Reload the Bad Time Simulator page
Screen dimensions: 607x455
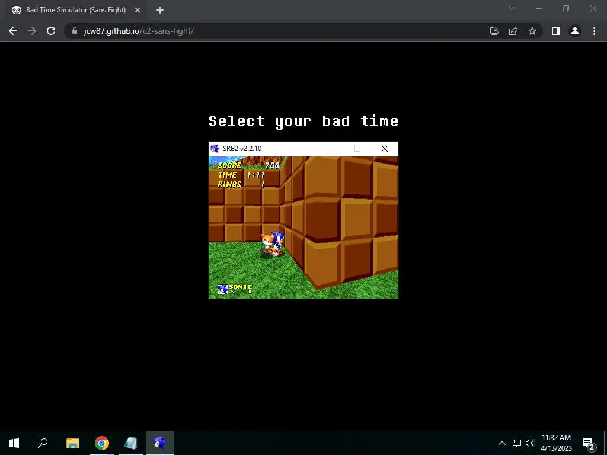click(x=51, y=31)
